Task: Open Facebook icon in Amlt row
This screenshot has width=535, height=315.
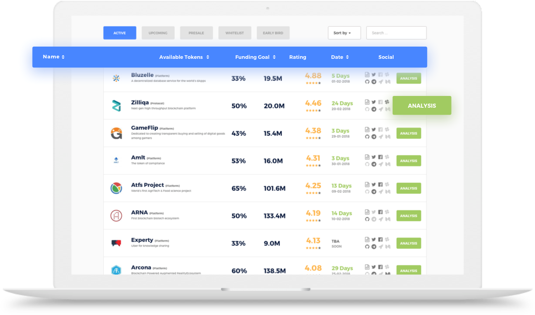Action: [380, 157]
